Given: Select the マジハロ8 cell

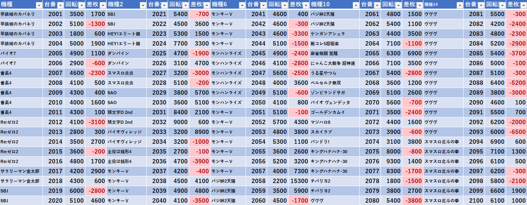Looking at the screenshot, I should pos(335,122).
